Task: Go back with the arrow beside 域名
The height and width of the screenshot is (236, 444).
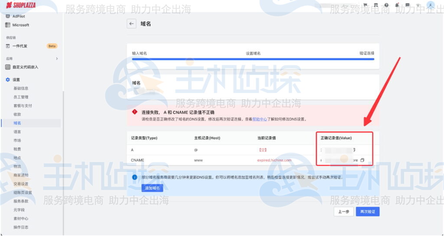Action: pyautogui.click(x=131, y=24)
